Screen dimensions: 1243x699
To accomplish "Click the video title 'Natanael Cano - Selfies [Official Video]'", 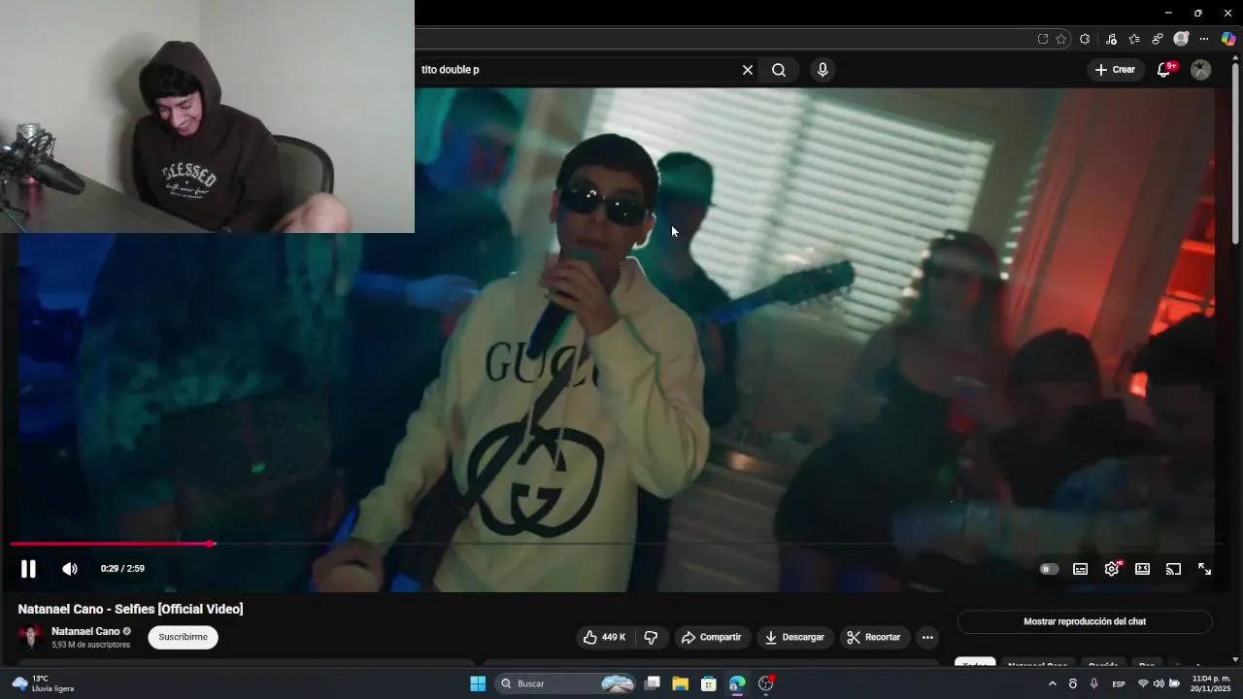I will [130, 609].
